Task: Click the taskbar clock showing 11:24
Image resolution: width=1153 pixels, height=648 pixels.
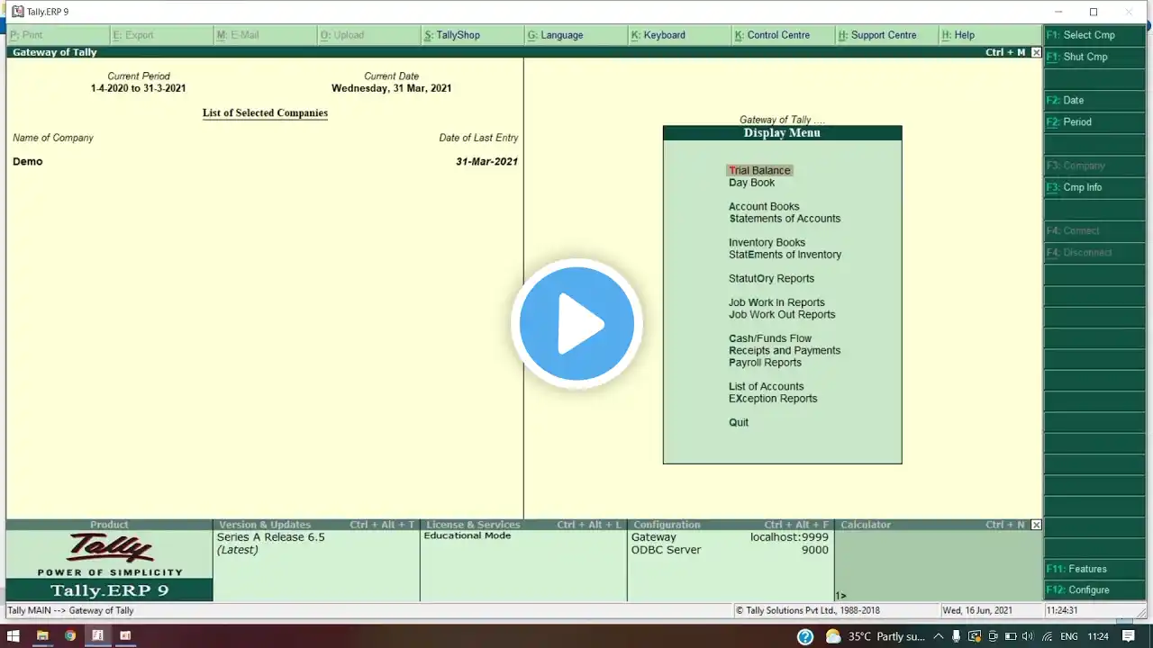Action: pos(1098,636)
